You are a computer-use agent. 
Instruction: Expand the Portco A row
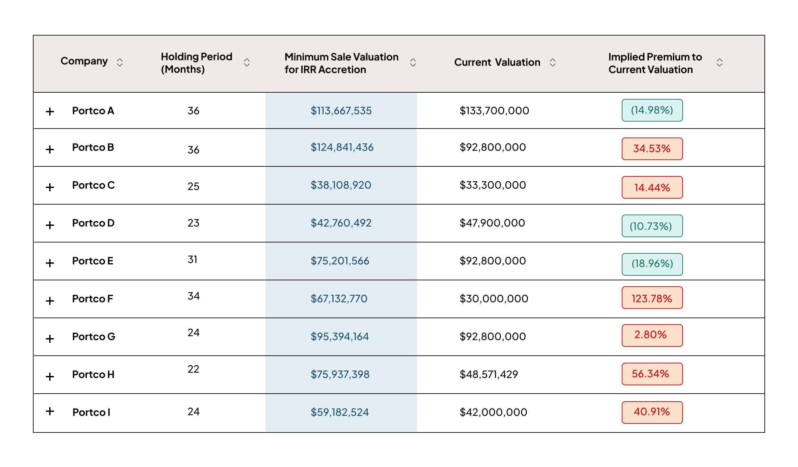pyautogui.click(x=50, y=111)
